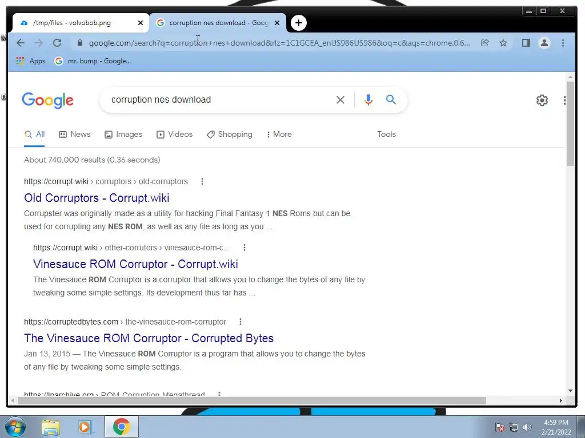Bookmark this page with the star icon

pyautogui.click(x=503, y=43)
